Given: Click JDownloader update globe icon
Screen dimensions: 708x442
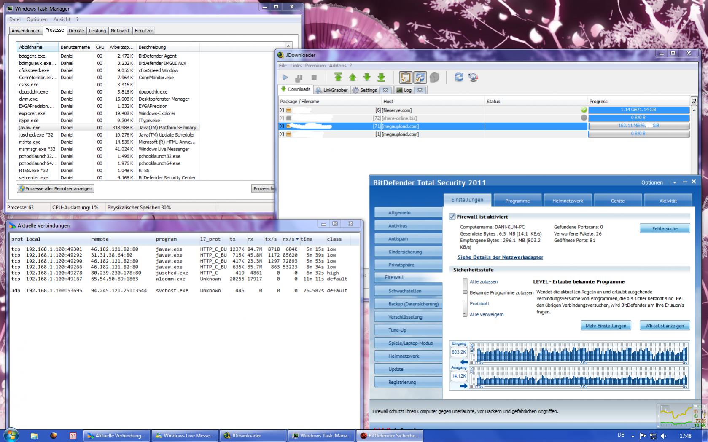Looking at the screenshot, I should tap(473, 77).
